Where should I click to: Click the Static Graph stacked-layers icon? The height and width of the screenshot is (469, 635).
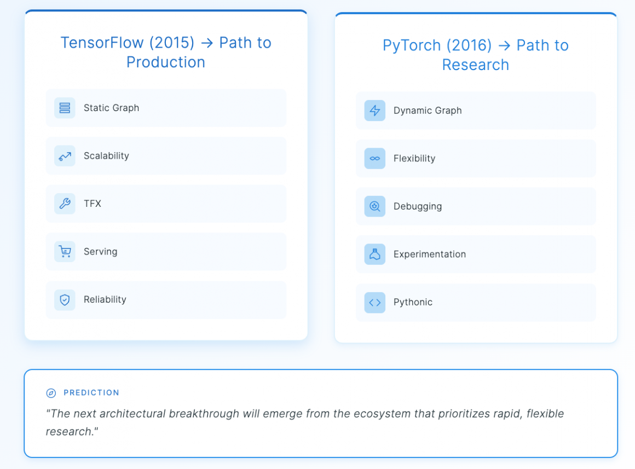[65, 108]
